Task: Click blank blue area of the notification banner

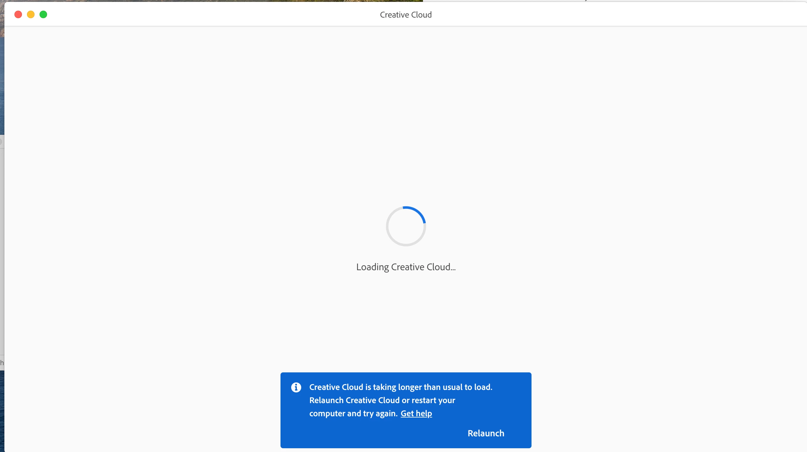Action: (361, 434)
